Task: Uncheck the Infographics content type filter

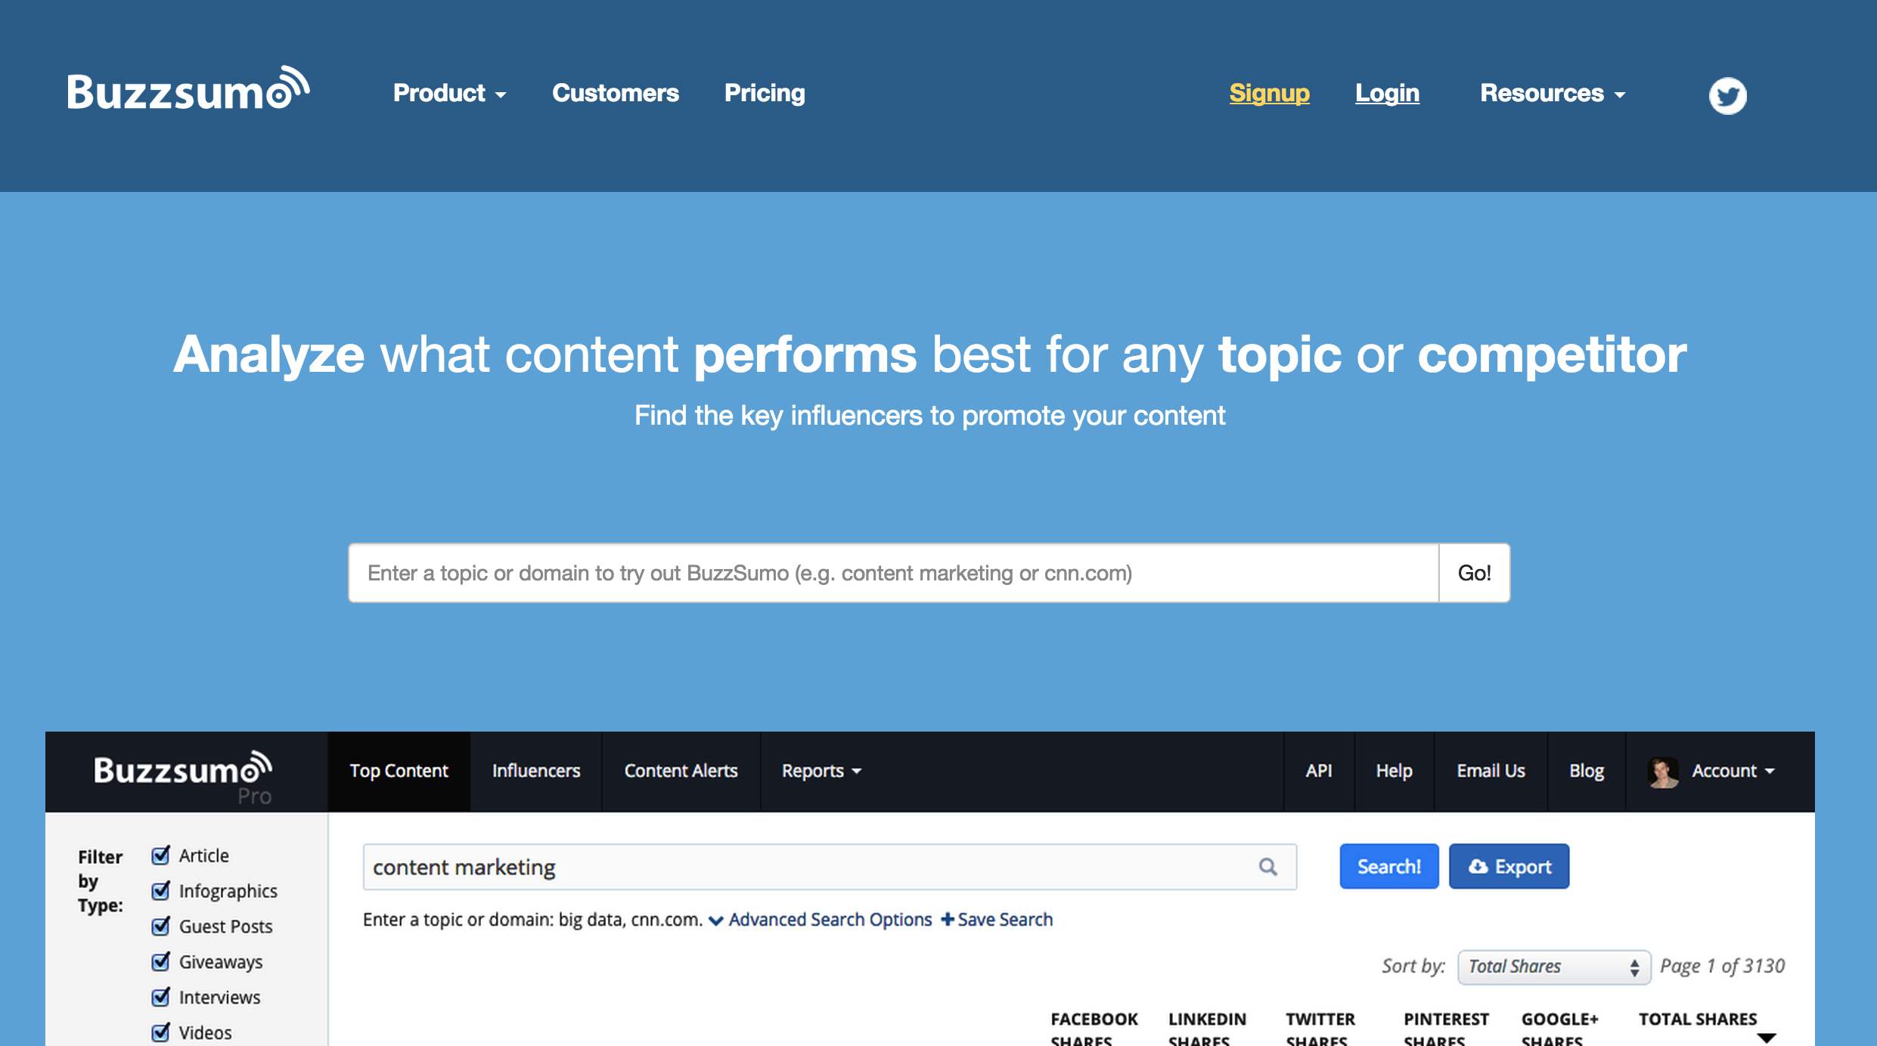Action: pos(160,890)
